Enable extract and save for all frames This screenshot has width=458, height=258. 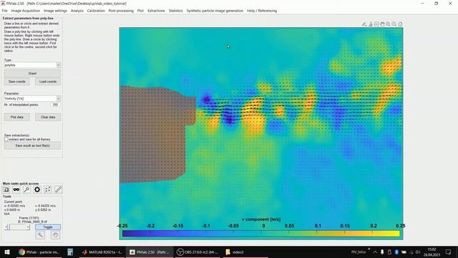pyautogui.click(x=6, y=140)
